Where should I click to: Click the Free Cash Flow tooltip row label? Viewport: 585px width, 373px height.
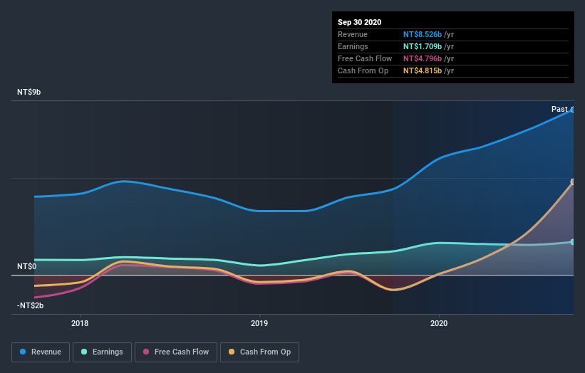pyautogui.click(x=365, y=58)
